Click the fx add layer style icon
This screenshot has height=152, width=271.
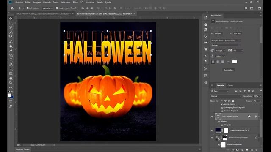tap(233, 150)
